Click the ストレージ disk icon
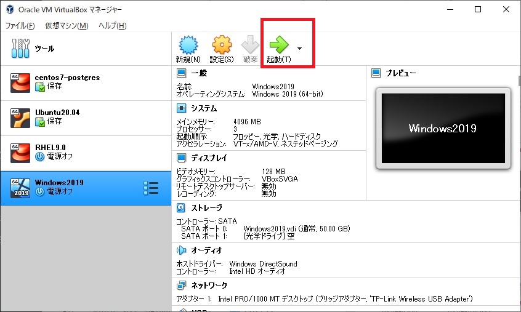This screenshot has width=521, height=312. (181, 208)
